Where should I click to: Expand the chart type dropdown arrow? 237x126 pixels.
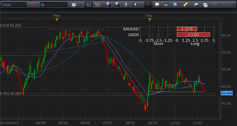tap(80, 5)
